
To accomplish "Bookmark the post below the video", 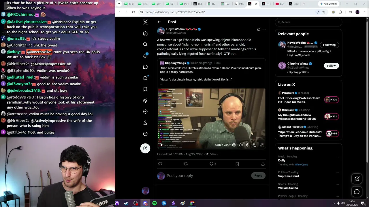I will point(237,164).
